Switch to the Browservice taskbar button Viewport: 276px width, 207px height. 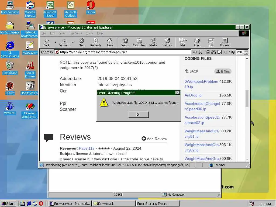click(x=70, y=204)
